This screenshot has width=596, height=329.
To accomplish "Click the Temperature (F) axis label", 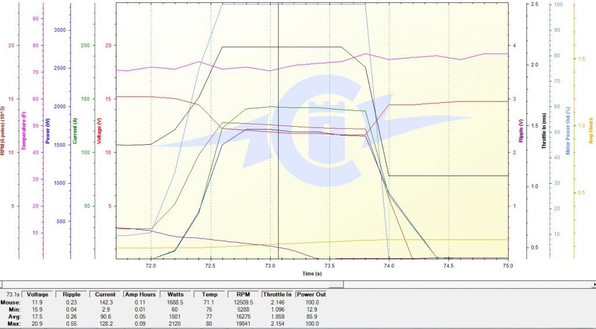I will 25,131.
